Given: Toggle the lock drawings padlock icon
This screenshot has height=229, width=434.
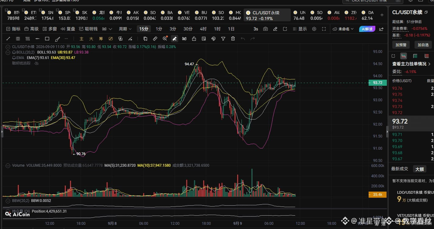Looking at the screenshot, I should coord(194,39).
